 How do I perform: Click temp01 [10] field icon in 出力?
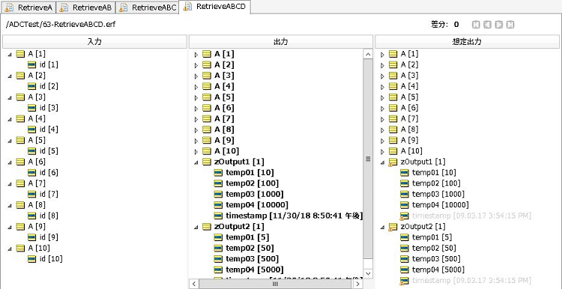pyautogui.click(x=218, y=173)
